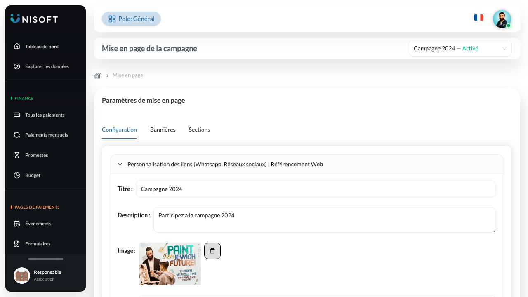
Task: Collapse the Personnalisation des liens section
Action: coord(307,164)
